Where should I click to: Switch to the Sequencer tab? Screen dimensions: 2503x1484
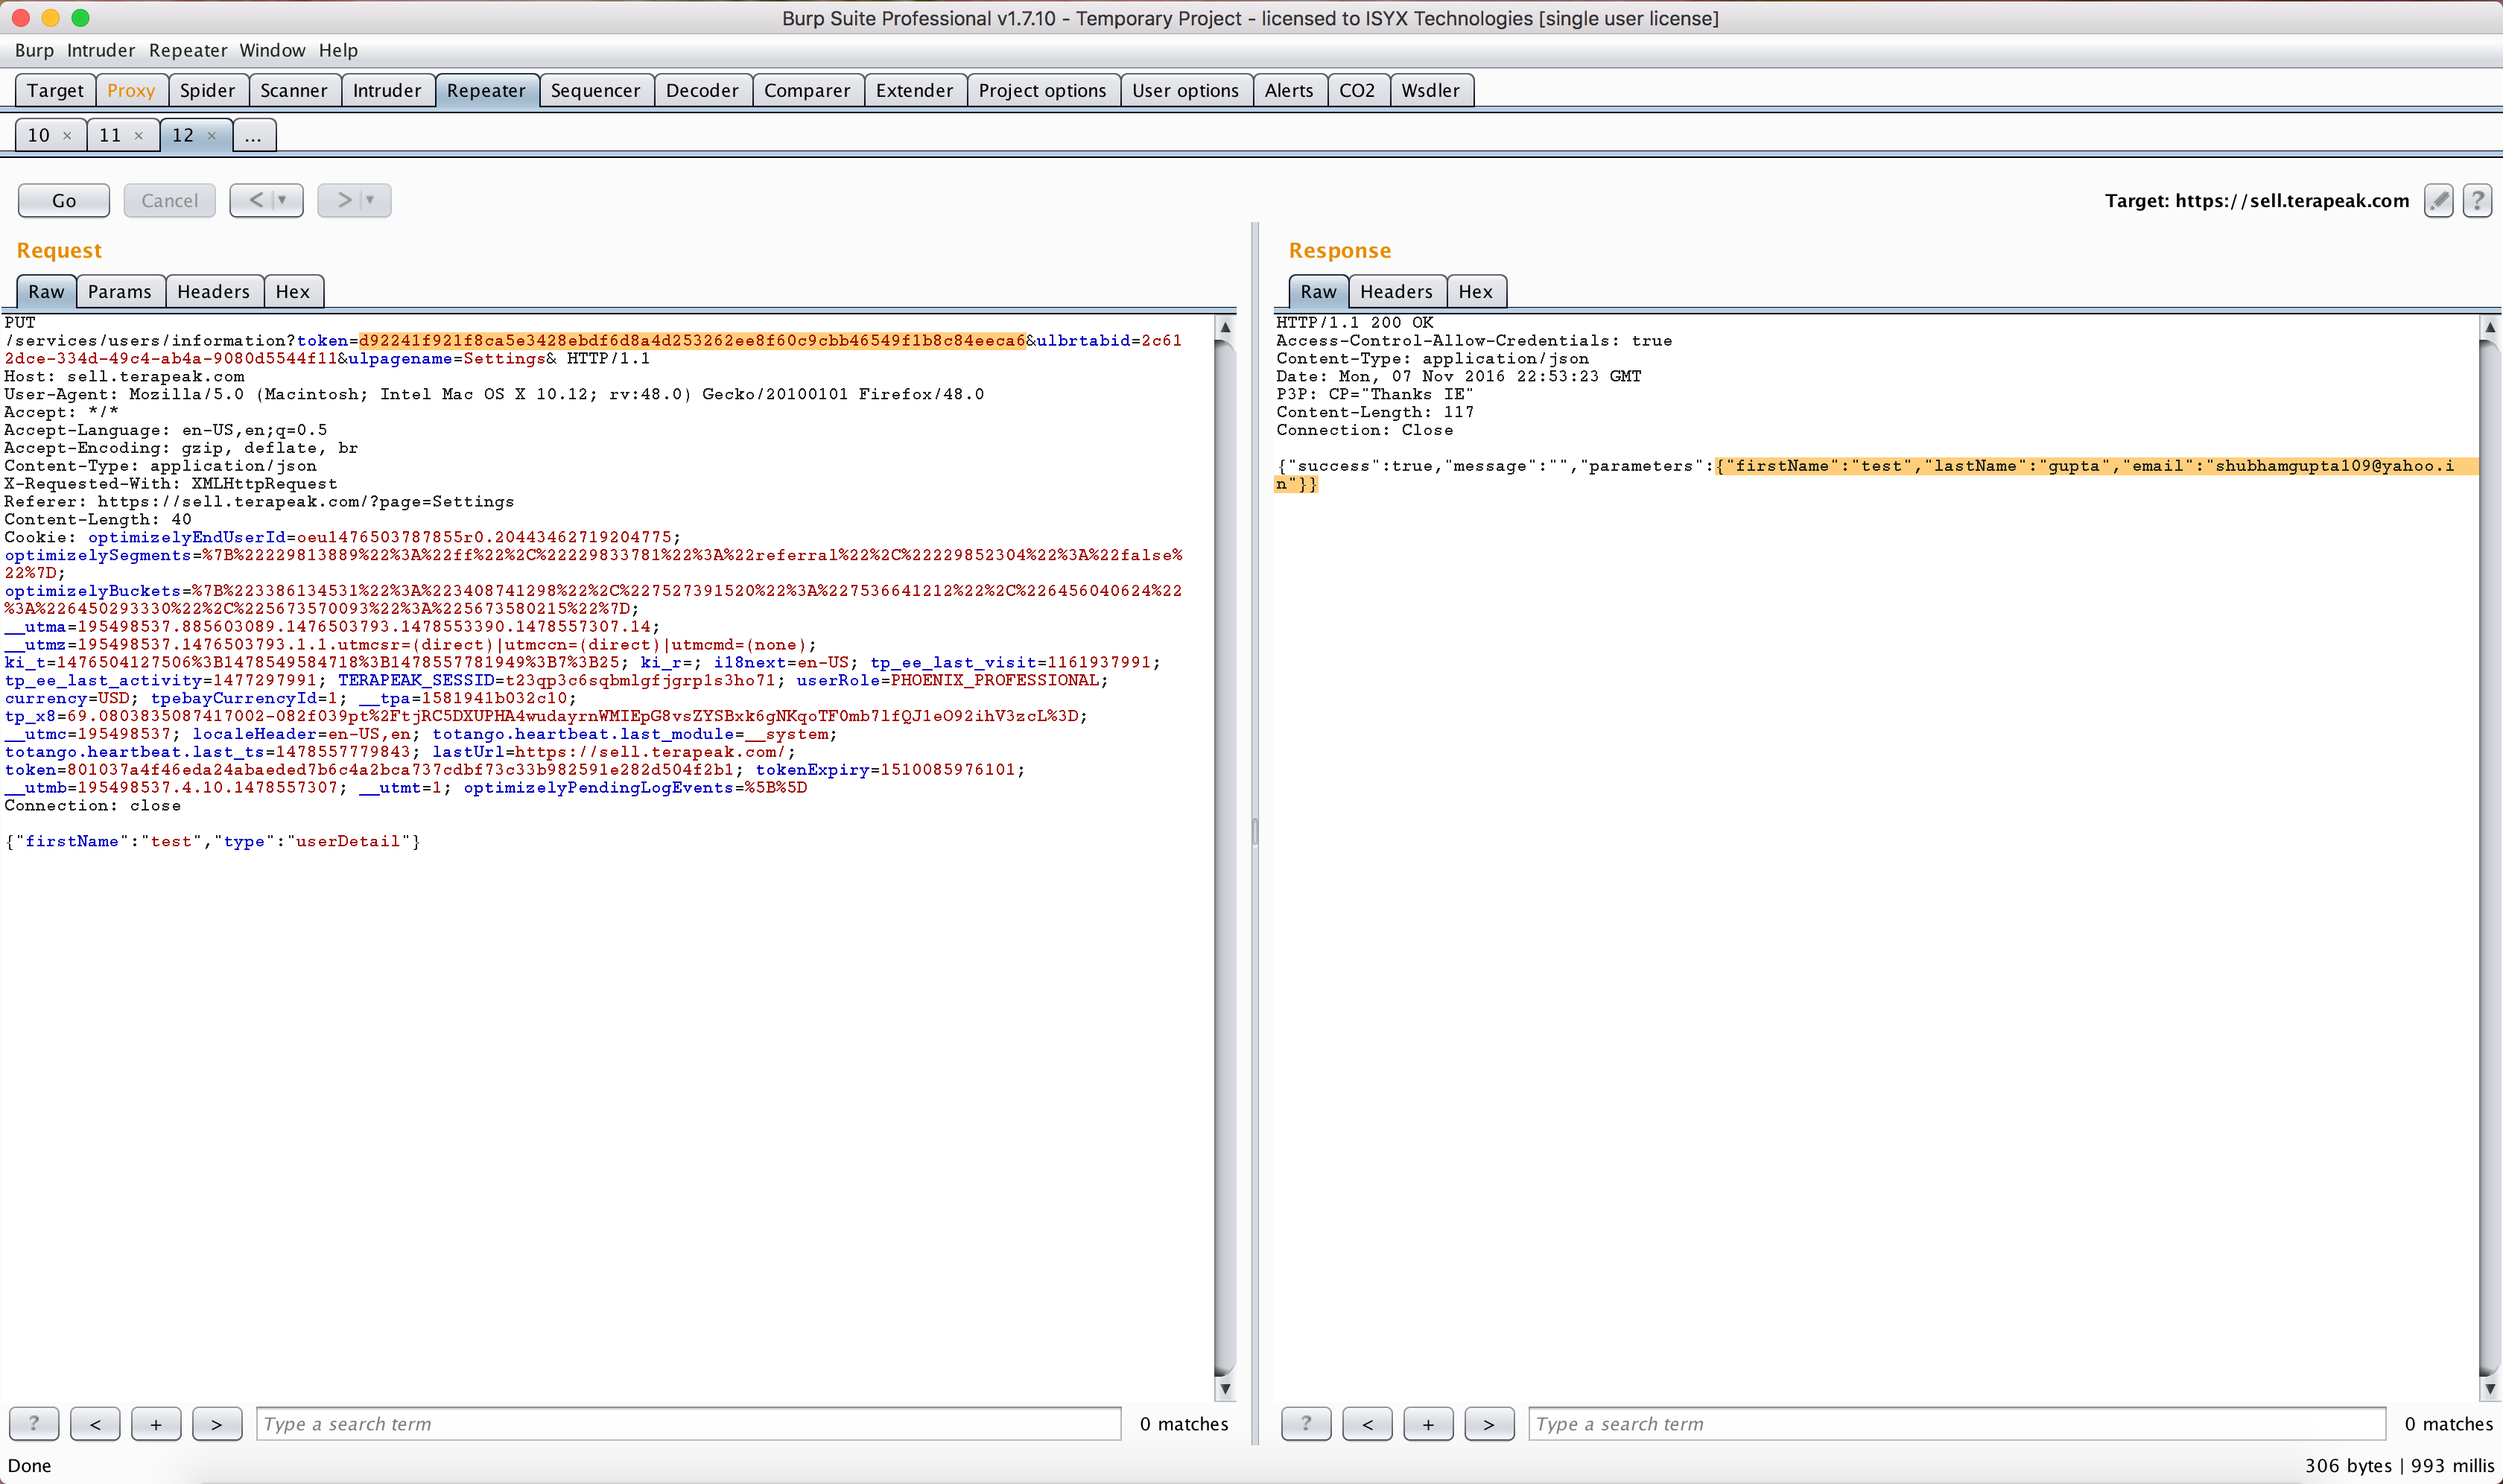pyautogui.click(x=596, y=90)
